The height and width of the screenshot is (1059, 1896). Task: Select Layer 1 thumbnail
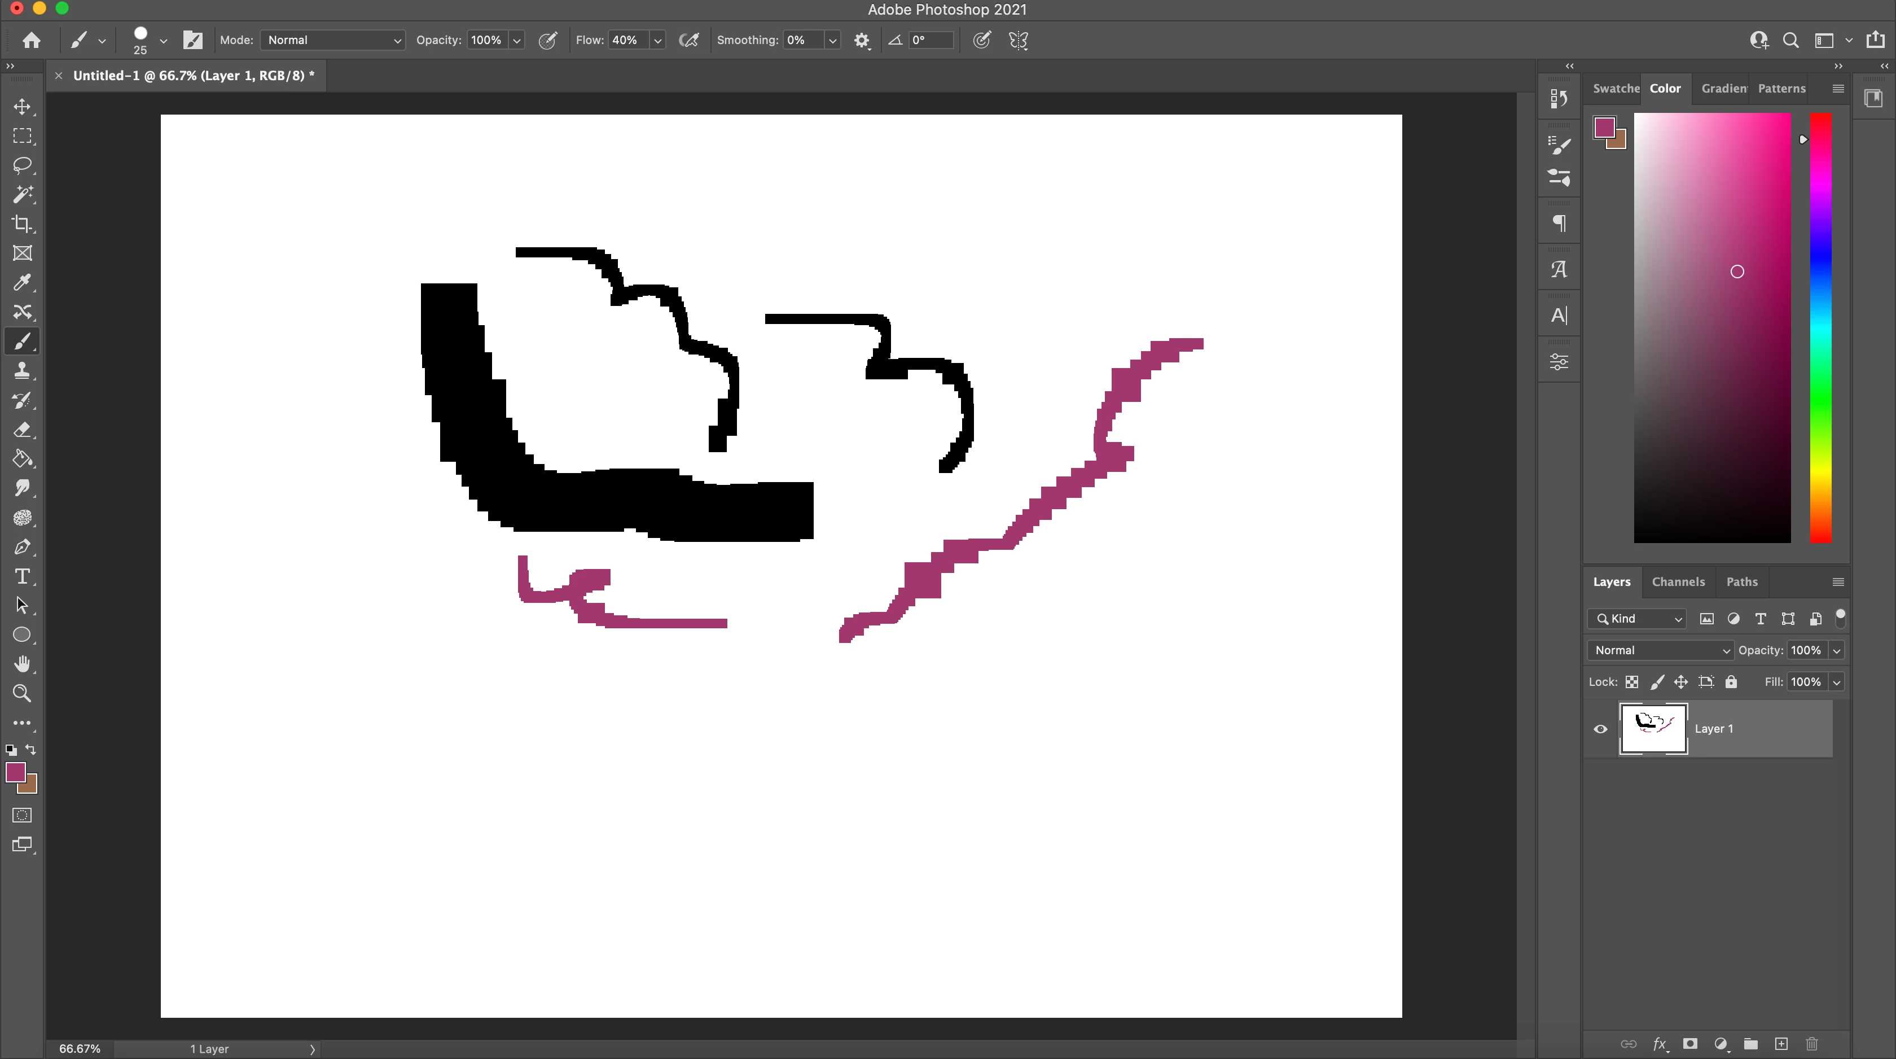pos(1653,729)
